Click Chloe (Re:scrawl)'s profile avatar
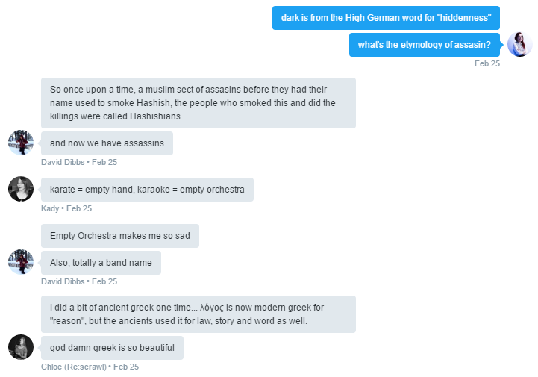Viewport: 538px width, 377px height. 21,347
